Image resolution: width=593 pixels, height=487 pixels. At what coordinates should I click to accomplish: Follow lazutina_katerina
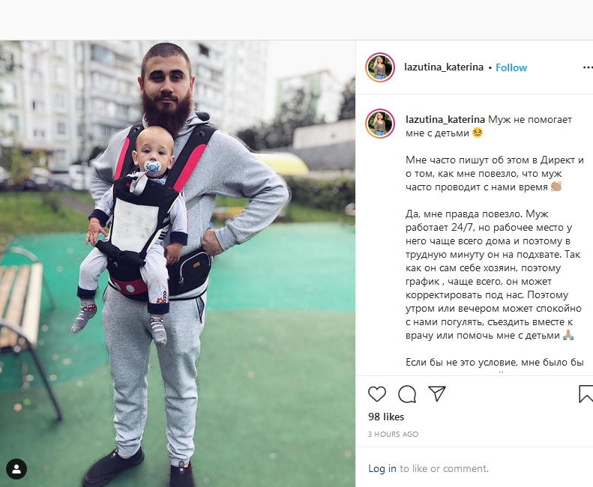tap(511, 67)
